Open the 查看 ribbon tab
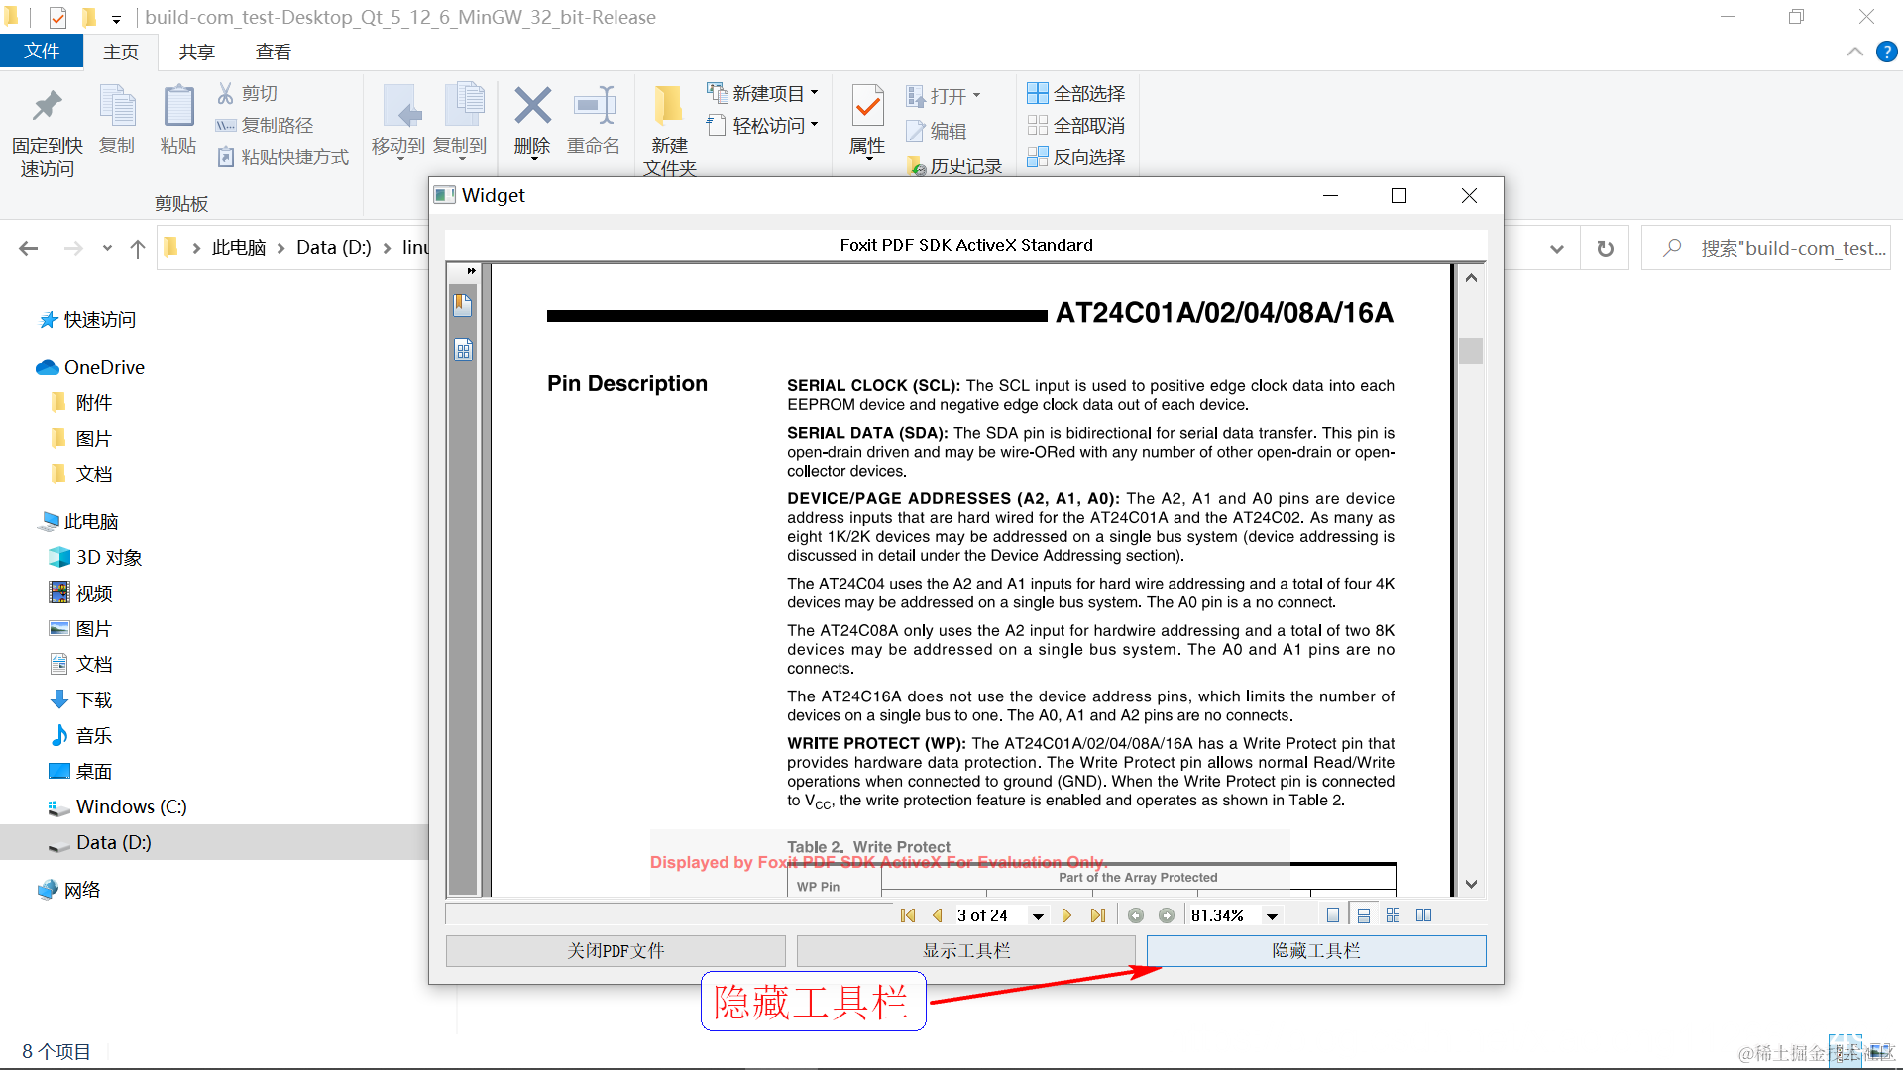Viewport: 1903px width, 1070px height. 273,52
